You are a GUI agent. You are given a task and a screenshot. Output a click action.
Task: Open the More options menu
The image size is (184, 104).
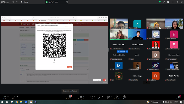coord(124,97)
